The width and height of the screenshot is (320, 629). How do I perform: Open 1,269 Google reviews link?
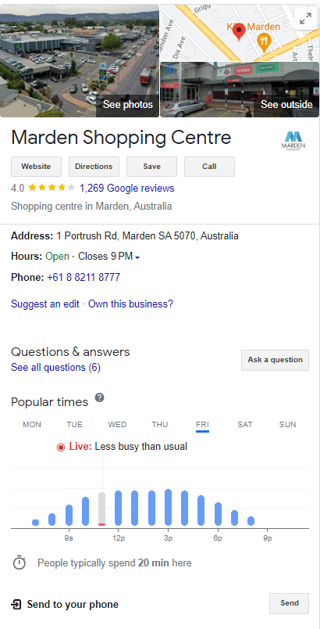pos(126,188)
